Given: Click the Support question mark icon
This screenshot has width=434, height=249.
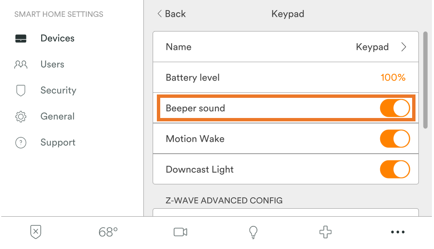Looking at the screenshot, I should coord(21,143).
